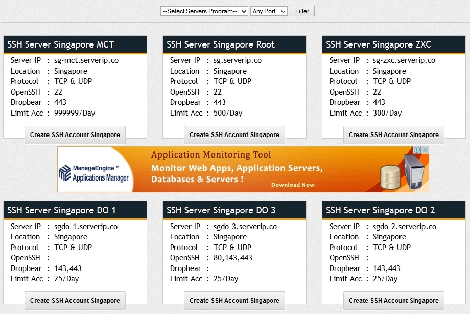
Task: Close the ad banner X icon
Action: [x=426, y=150]
